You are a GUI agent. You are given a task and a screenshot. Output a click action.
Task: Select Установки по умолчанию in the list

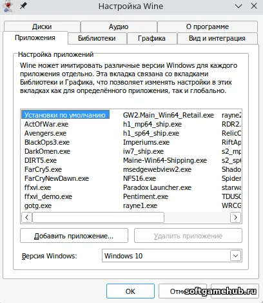click(x=65, y=115)
